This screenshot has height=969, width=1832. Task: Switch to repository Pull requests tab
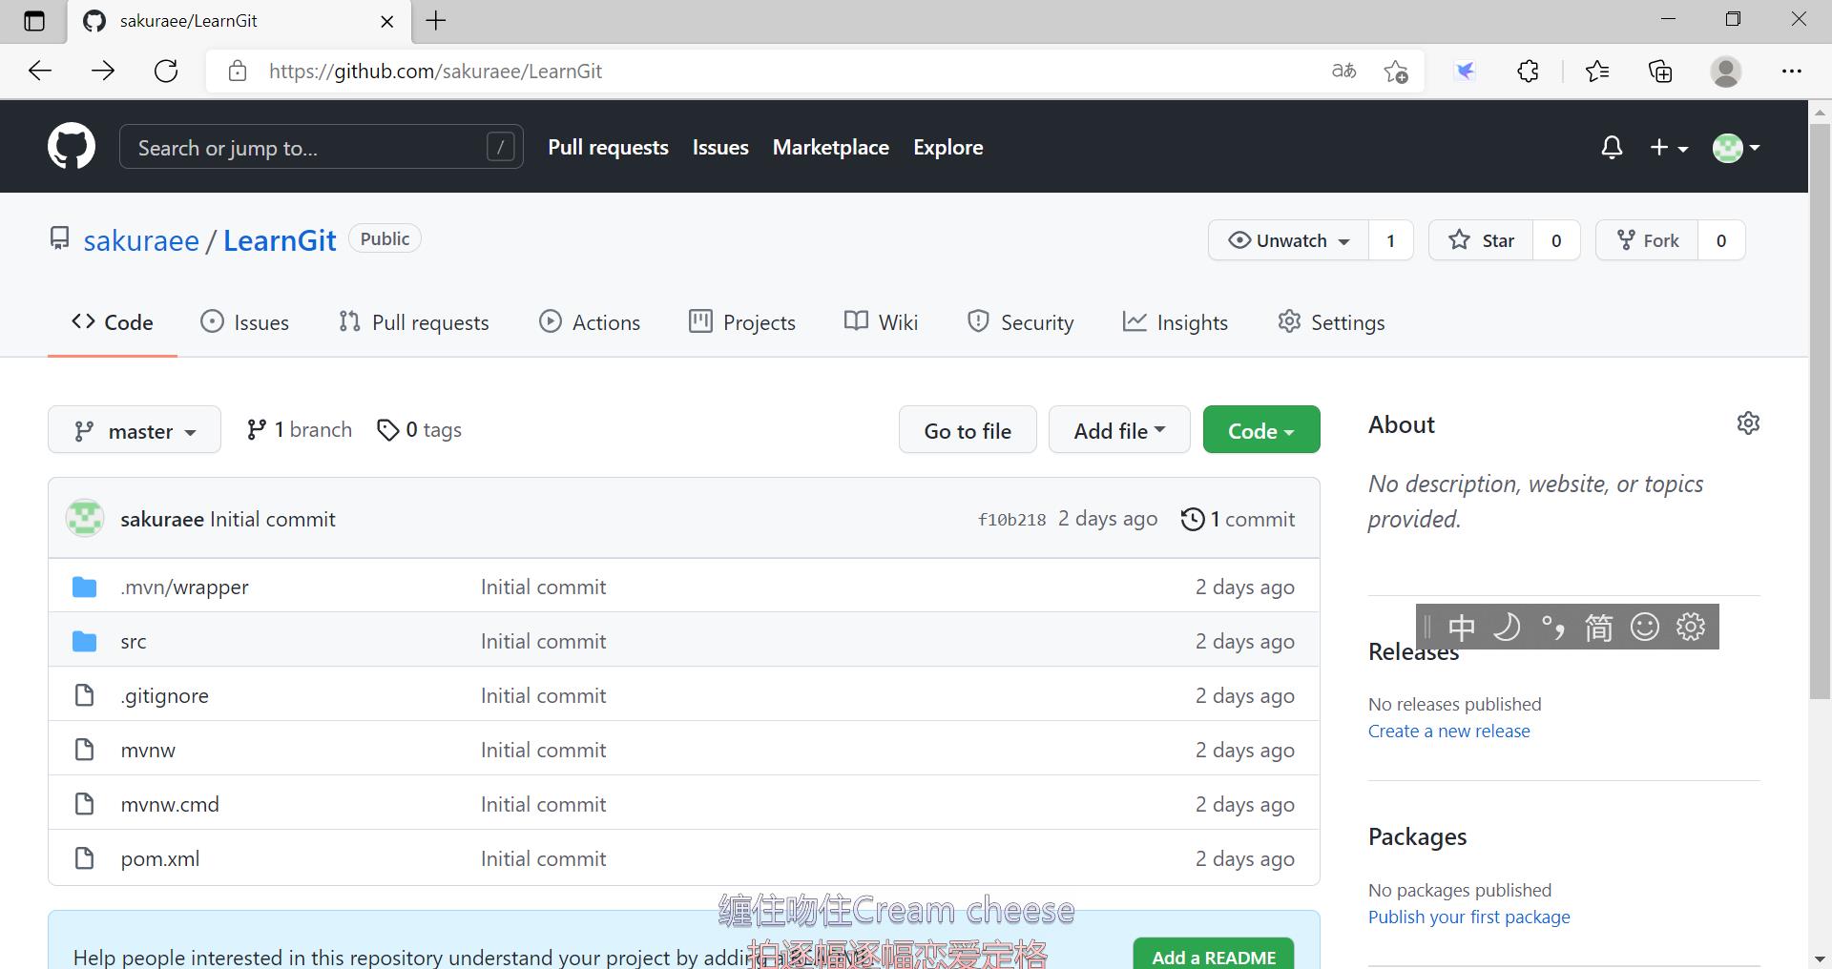click(x=413, y=322)
